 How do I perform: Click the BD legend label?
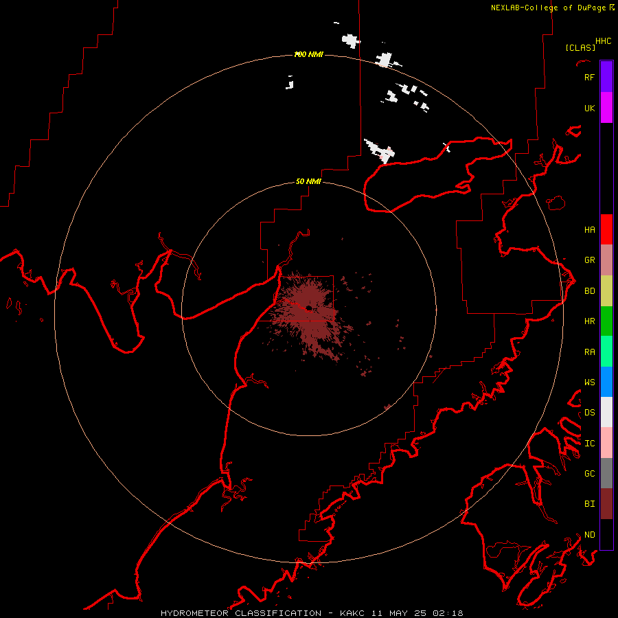pos(590,291)
